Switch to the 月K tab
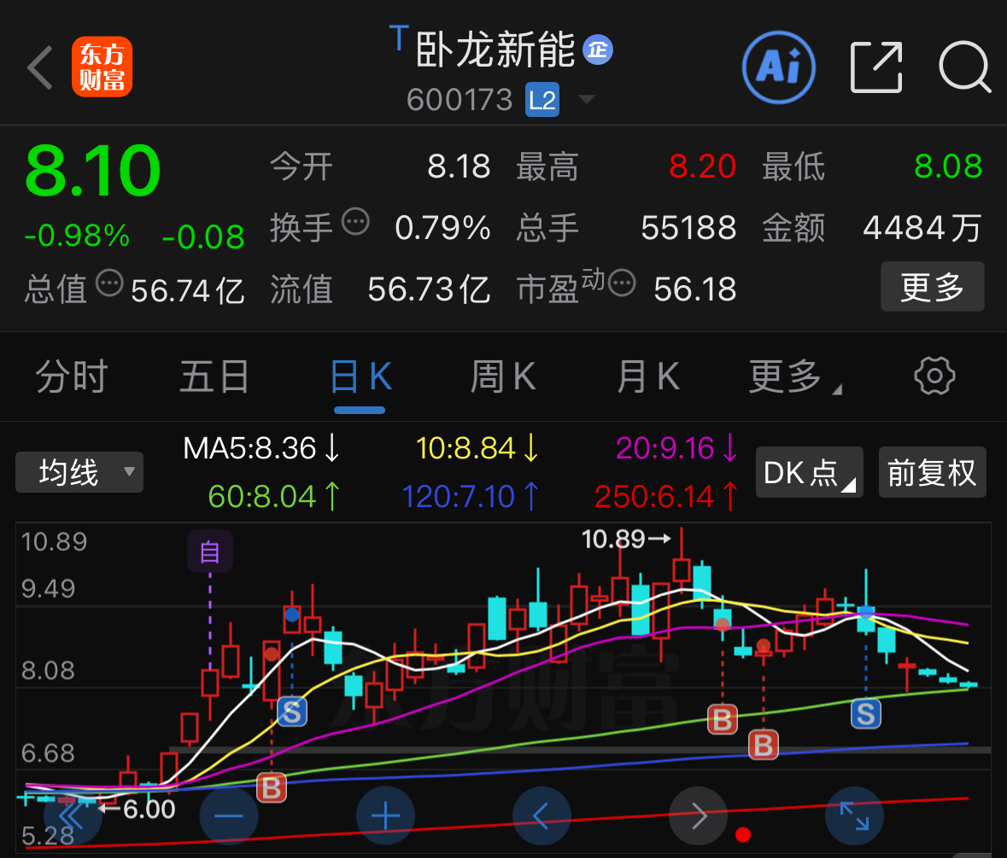 pos(647,376)
